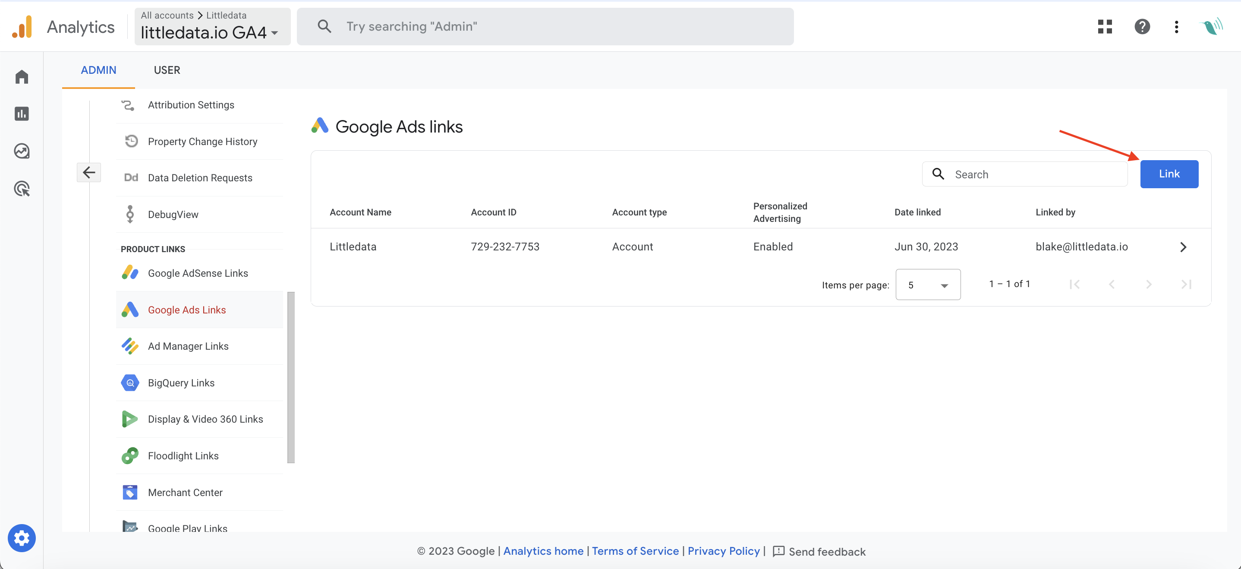Click the Date linked column header

click(x=917, y=212)
